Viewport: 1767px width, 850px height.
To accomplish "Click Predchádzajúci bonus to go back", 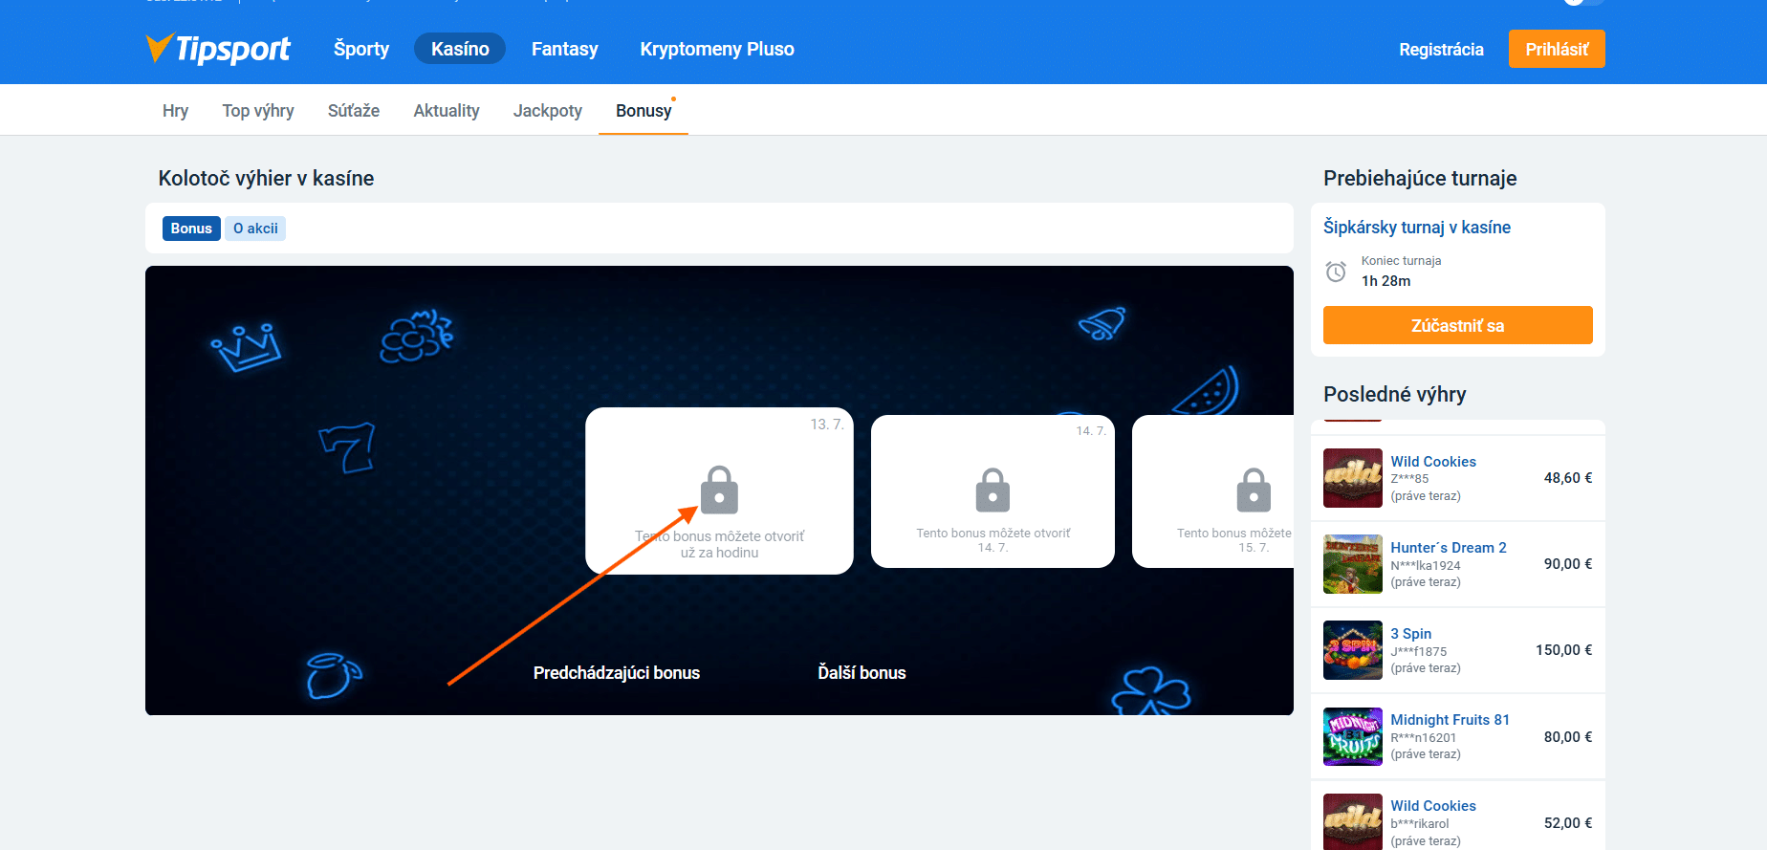I will pos(617,673).
